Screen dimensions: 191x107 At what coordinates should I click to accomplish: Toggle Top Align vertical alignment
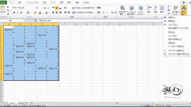point(53,8)
